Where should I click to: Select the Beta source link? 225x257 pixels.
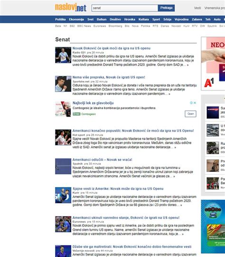pyautogui.click(x=58, y=26)
